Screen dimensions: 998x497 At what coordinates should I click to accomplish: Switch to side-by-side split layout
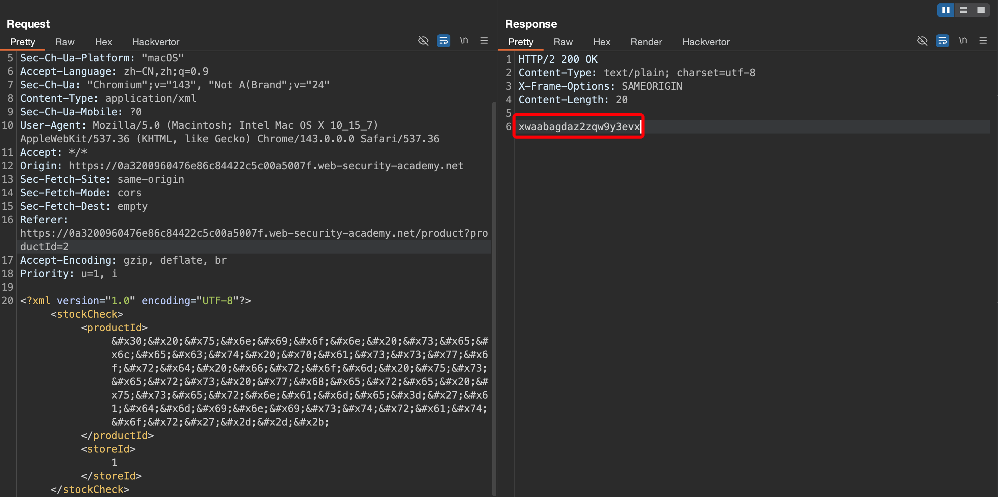(x=946, y=10)
